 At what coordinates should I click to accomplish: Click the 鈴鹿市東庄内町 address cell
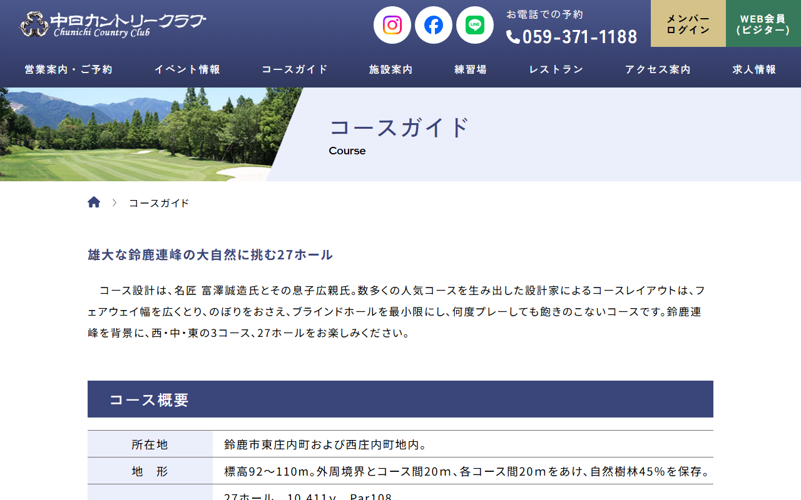click(x=463, y=444)
